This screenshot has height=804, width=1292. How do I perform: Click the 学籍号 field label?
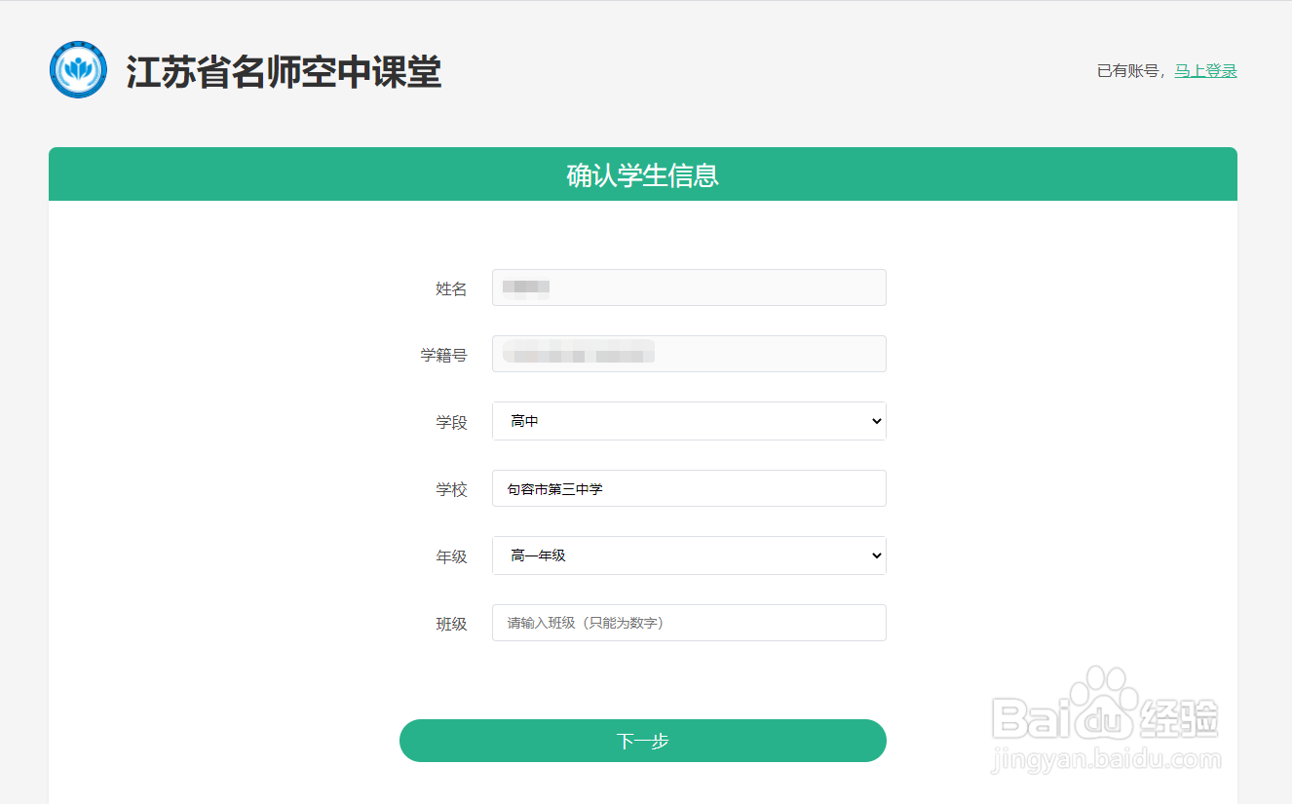[443, 356]
